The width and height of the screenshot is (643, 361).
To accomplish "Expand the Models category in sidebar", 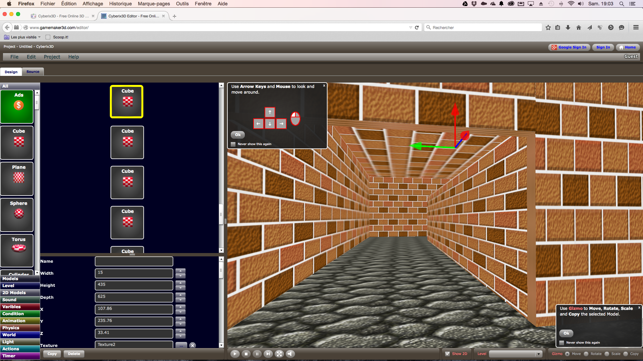I will coord(18,278).
